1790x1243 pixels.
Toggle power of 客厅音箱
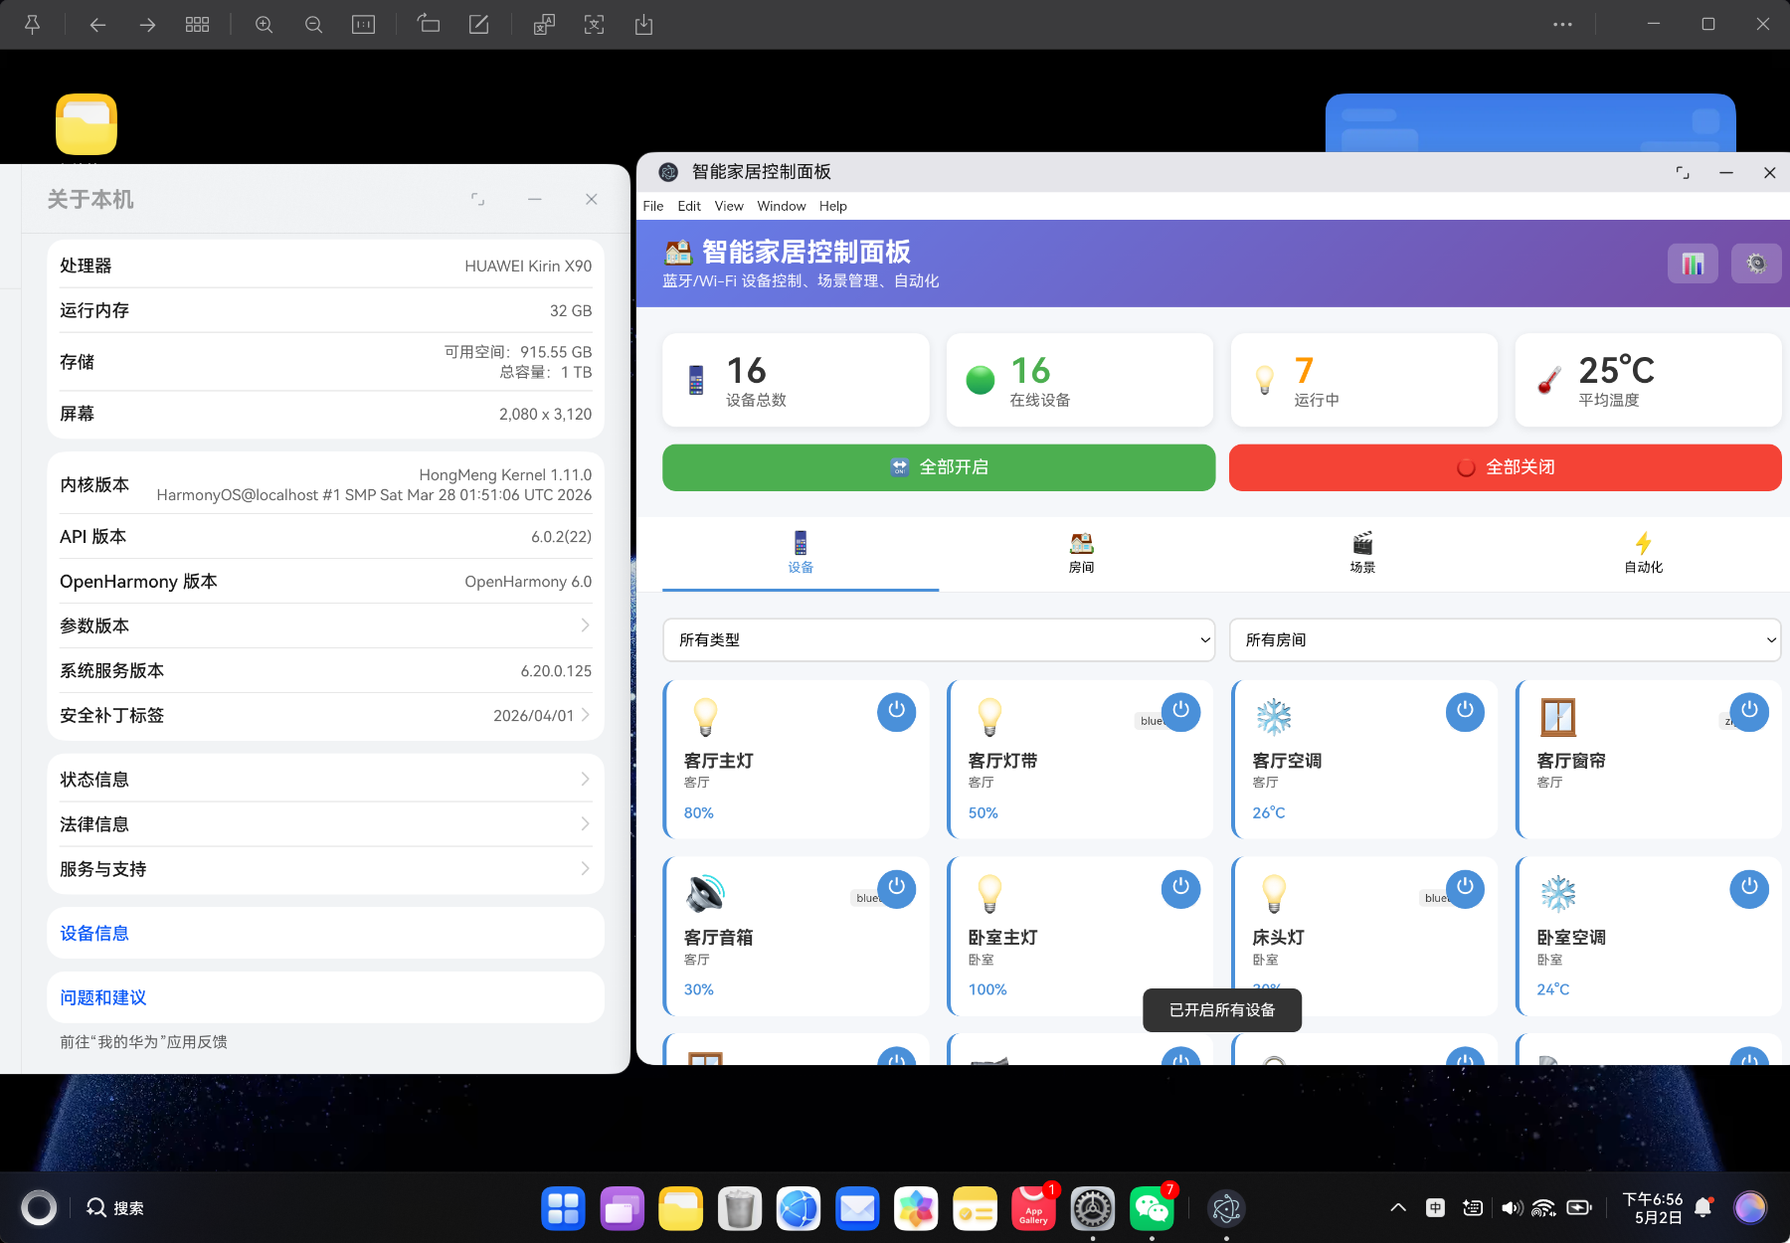click(896, 888)
